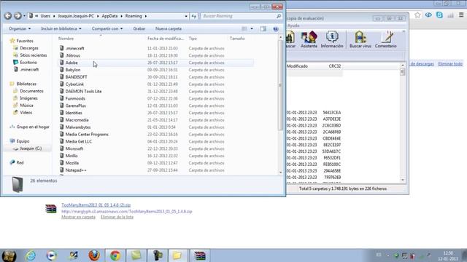The image size is (467, 262).
Task: Launch Internet Explorer from taskbar
Action: click(x=31, y=255)
